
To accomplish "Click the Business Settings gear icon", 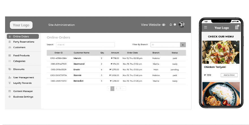I will click(10, 97).
